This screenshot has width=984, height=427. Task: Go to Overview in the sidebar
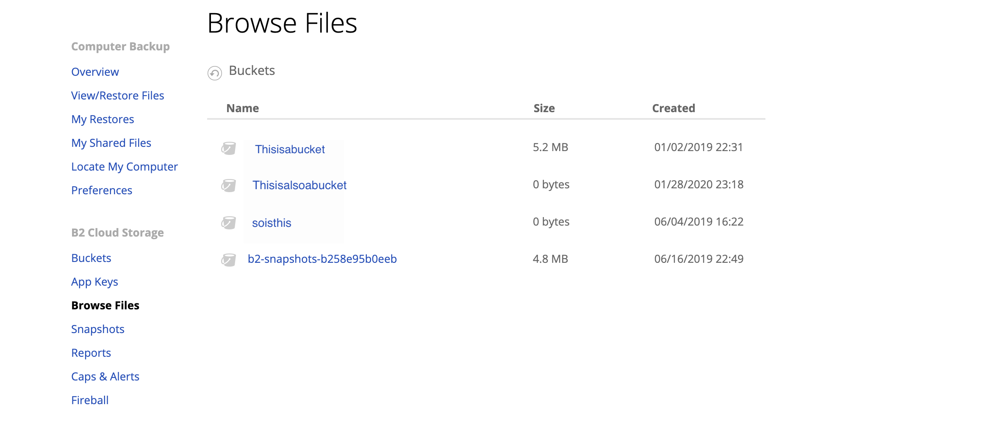coord(95,72)
